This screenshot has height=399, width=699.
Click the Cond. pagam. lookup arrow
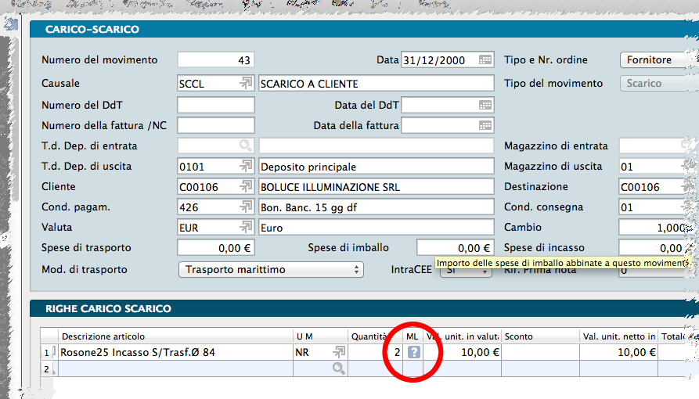tap(246, 207)
